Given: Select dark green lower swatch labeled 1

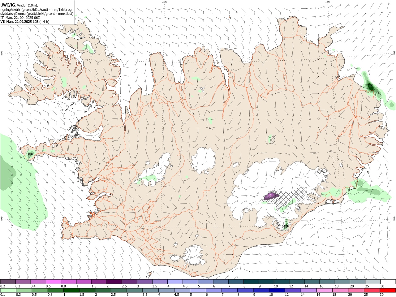Looking at the screenshot, I should pos(71,290).
